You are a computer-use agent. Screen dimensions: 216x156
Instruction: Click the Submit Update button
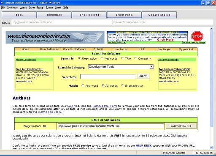coord(54,15)
